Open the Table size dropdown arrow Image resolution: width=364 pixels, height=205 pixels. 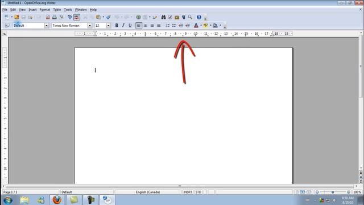[150, 17]
